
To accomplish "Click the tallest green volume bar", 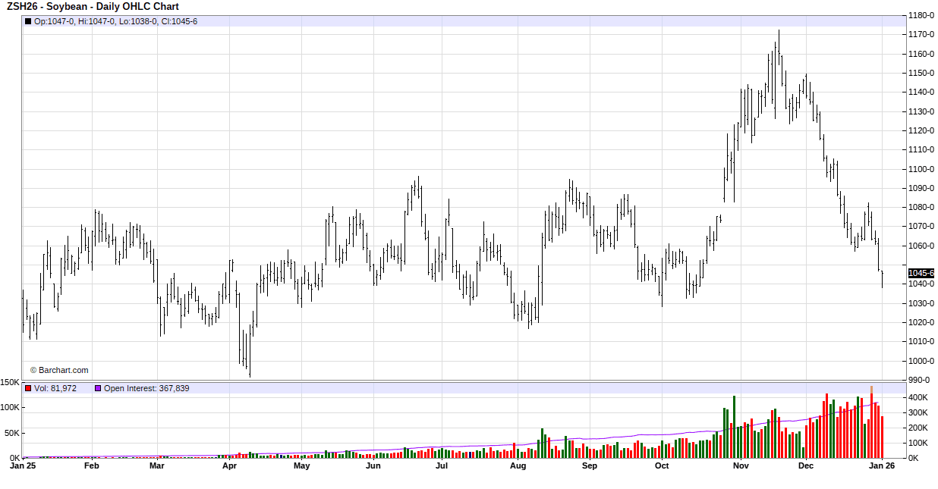I will (734, 426).
